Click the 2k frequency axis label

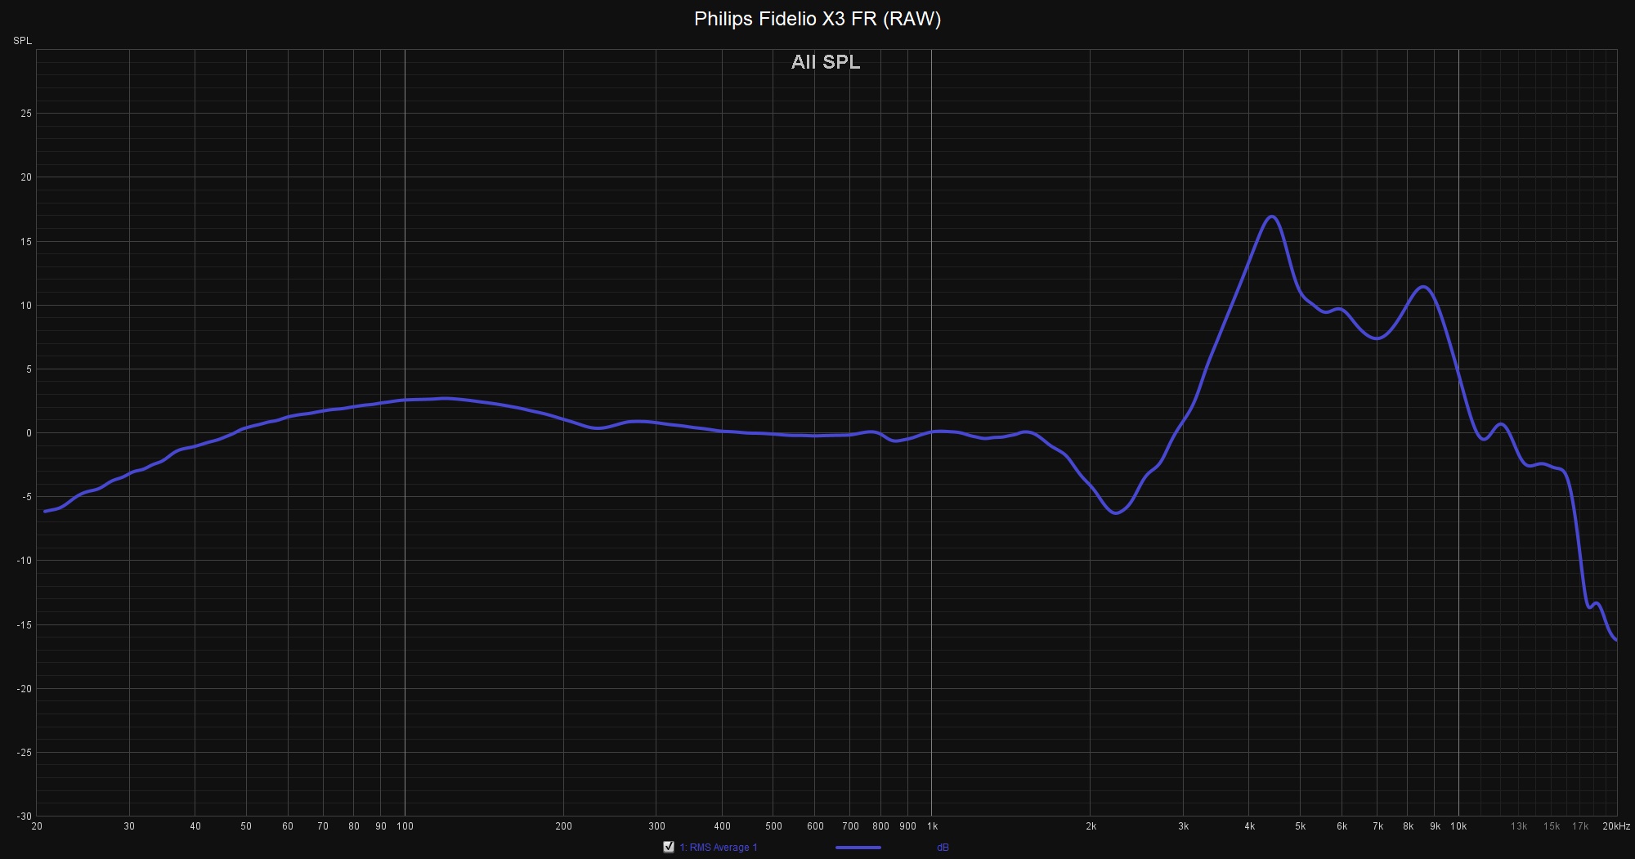(1091, 826)
